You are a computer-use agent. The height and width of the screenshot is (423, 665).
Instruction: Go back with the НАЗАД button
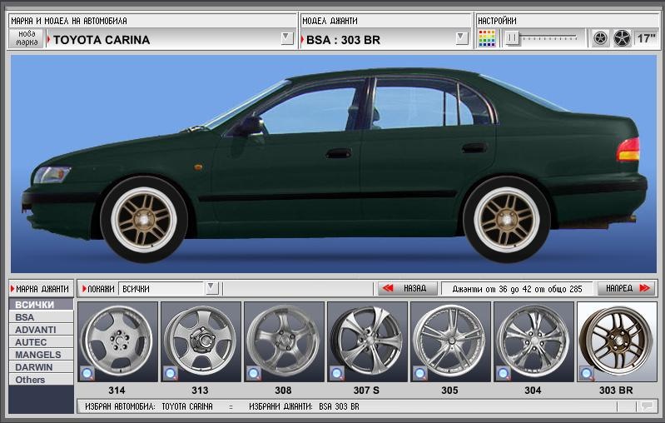click(408, 288)
